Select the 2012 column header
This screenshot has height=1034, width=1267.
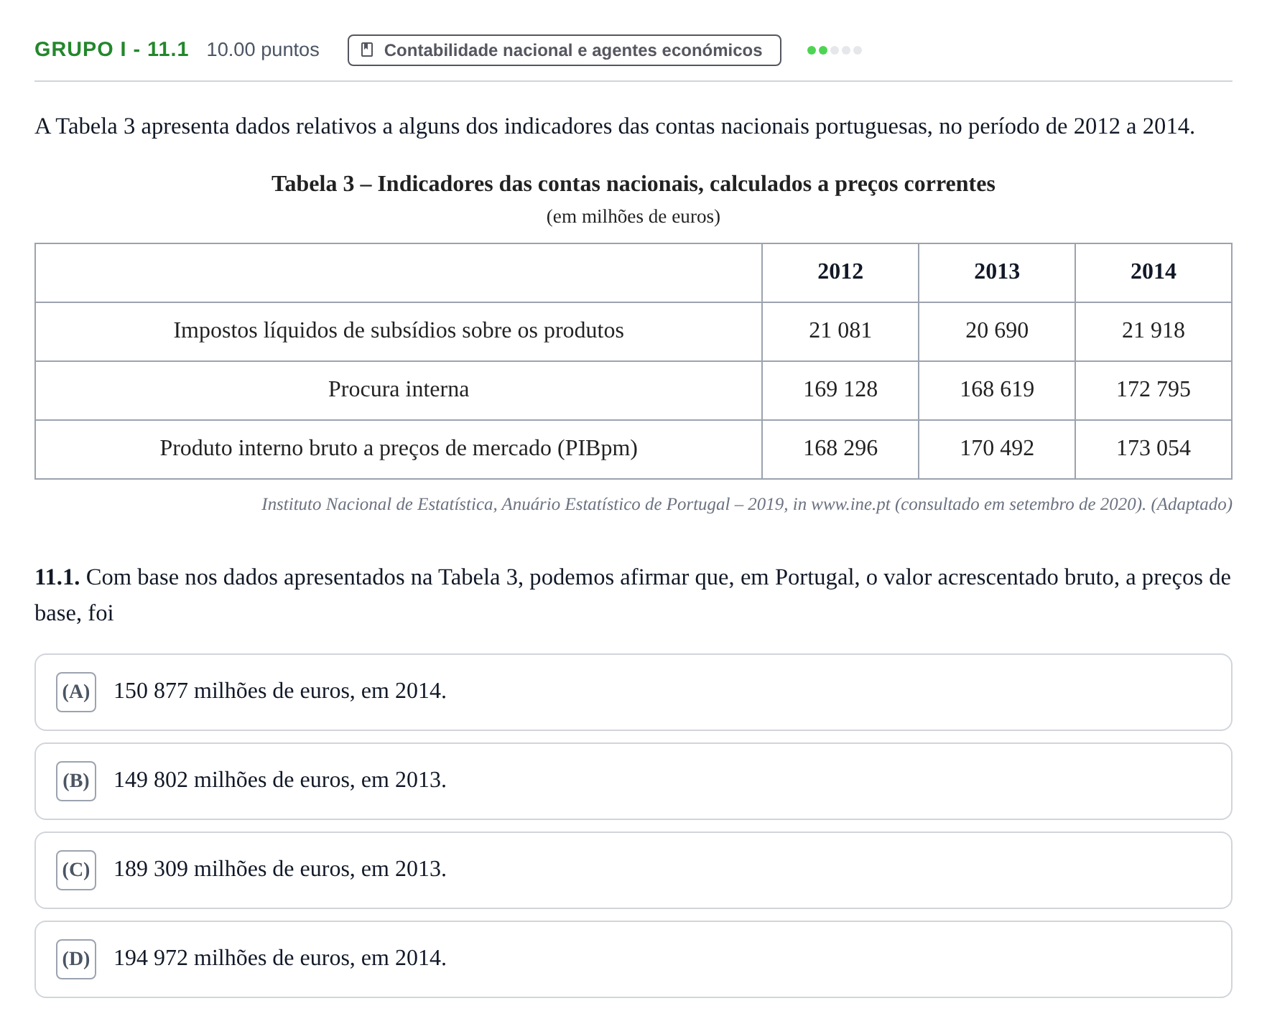point(840,271)
